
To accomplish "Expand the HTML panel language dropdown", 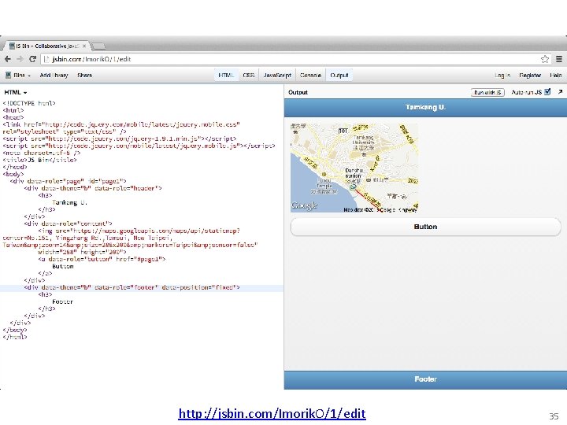I will pos(16,93).
